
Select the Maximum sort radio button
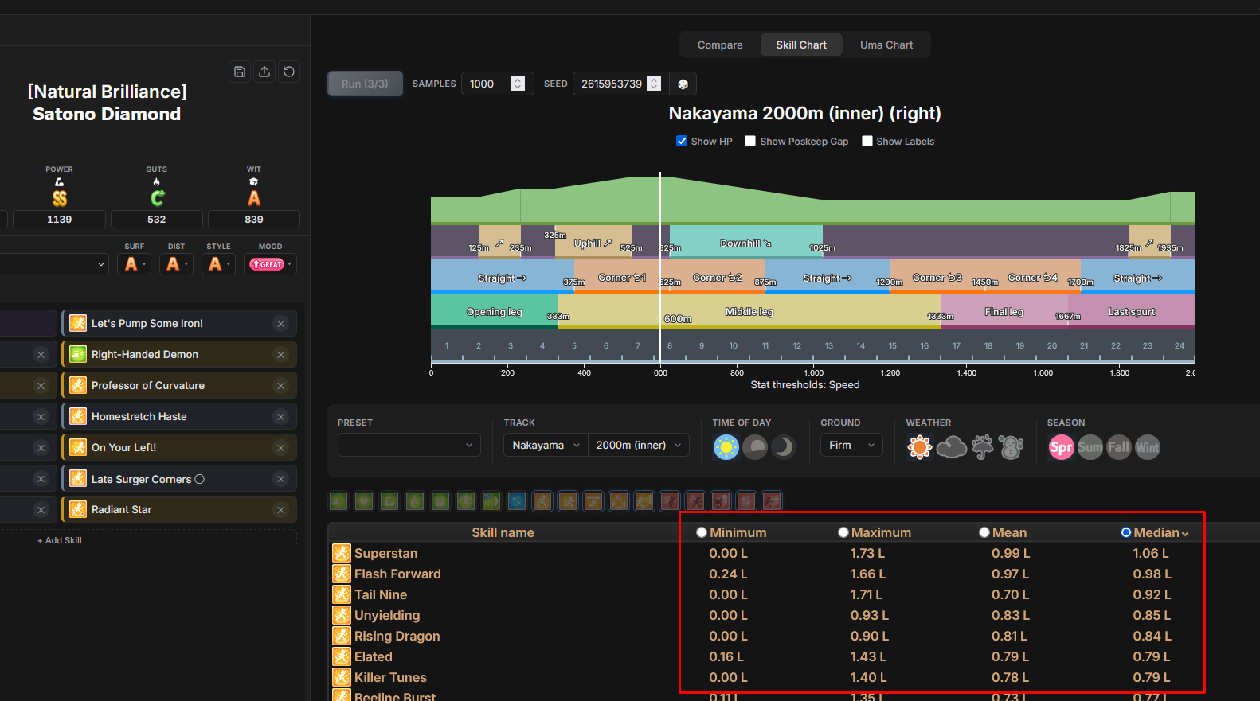[x=843, y=532]
